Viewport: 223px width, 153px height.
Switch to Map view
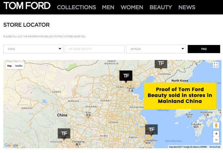coord(9,66)
